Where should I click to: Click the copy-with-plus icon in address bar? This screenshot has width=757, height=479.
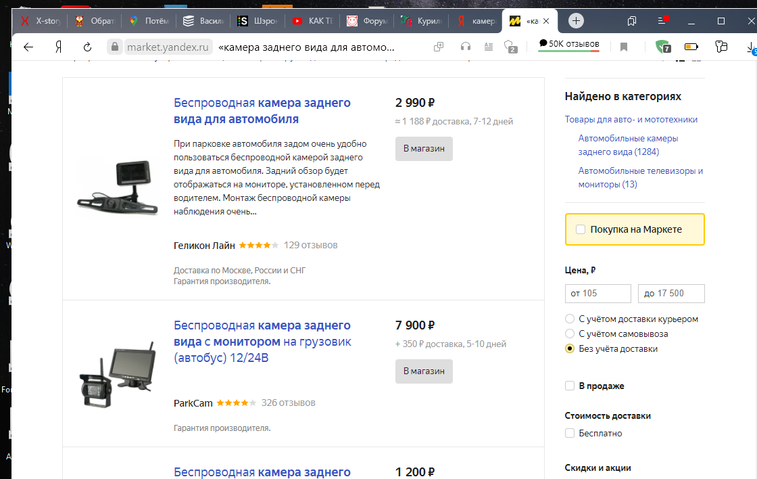click(x=439, y=47)
